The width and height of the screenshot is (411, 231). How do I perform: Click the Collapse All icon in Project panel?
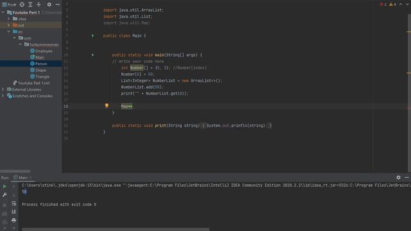[x=39, y=4]
